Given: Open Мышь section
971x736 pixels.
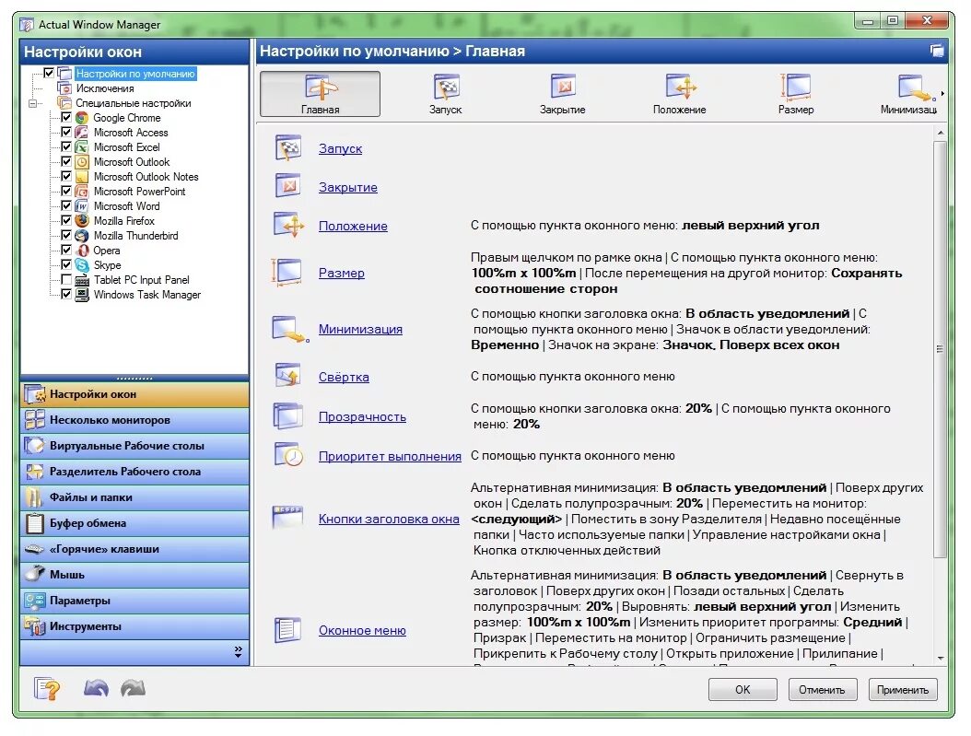Looking at the screenshot, I should point(135,575).
